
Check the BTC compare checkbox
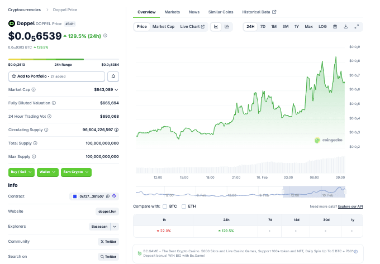click(x=165, y=207)
